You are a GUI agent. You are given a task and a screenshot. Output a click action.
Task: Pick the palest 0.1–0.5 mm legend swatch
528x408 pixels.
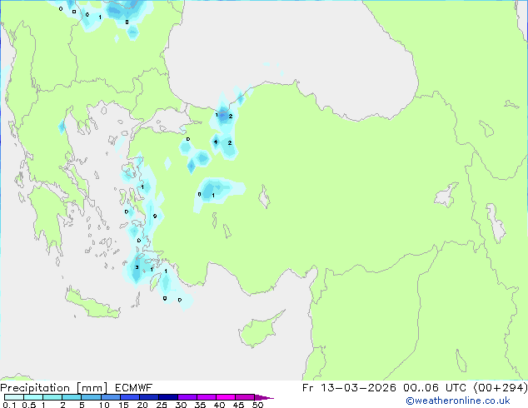14,397
